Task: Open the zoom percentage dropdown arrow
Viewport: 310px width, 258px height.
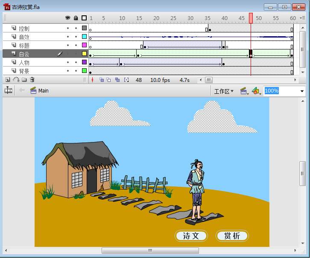Action: click(x=302, y=91)
